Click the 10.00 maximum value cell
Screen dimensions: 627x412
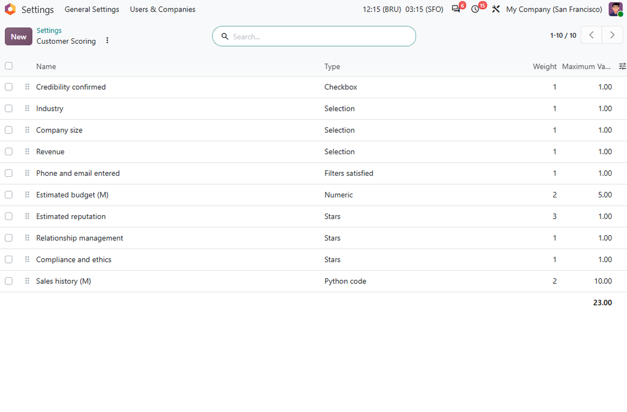(x=603, y=281)
